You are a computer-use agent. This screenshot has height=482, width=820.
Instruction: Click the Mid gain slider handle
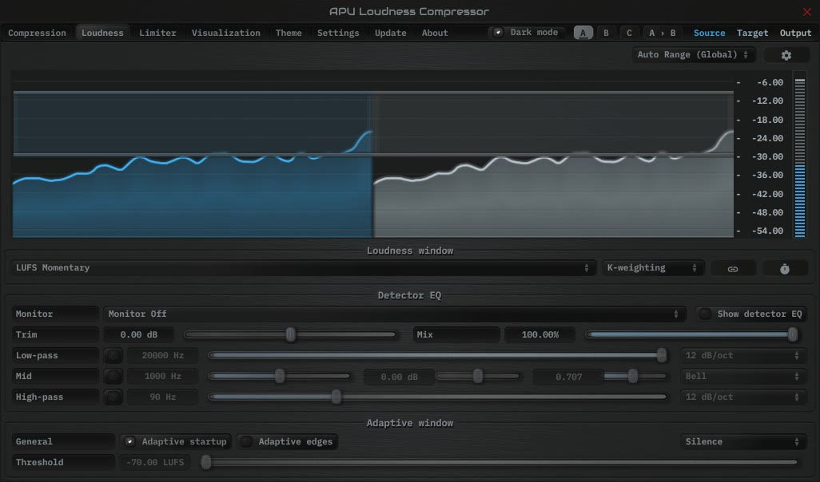click(477, 376)
